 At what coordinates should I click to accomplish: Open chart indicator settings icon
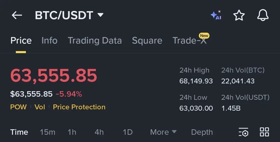243,132
